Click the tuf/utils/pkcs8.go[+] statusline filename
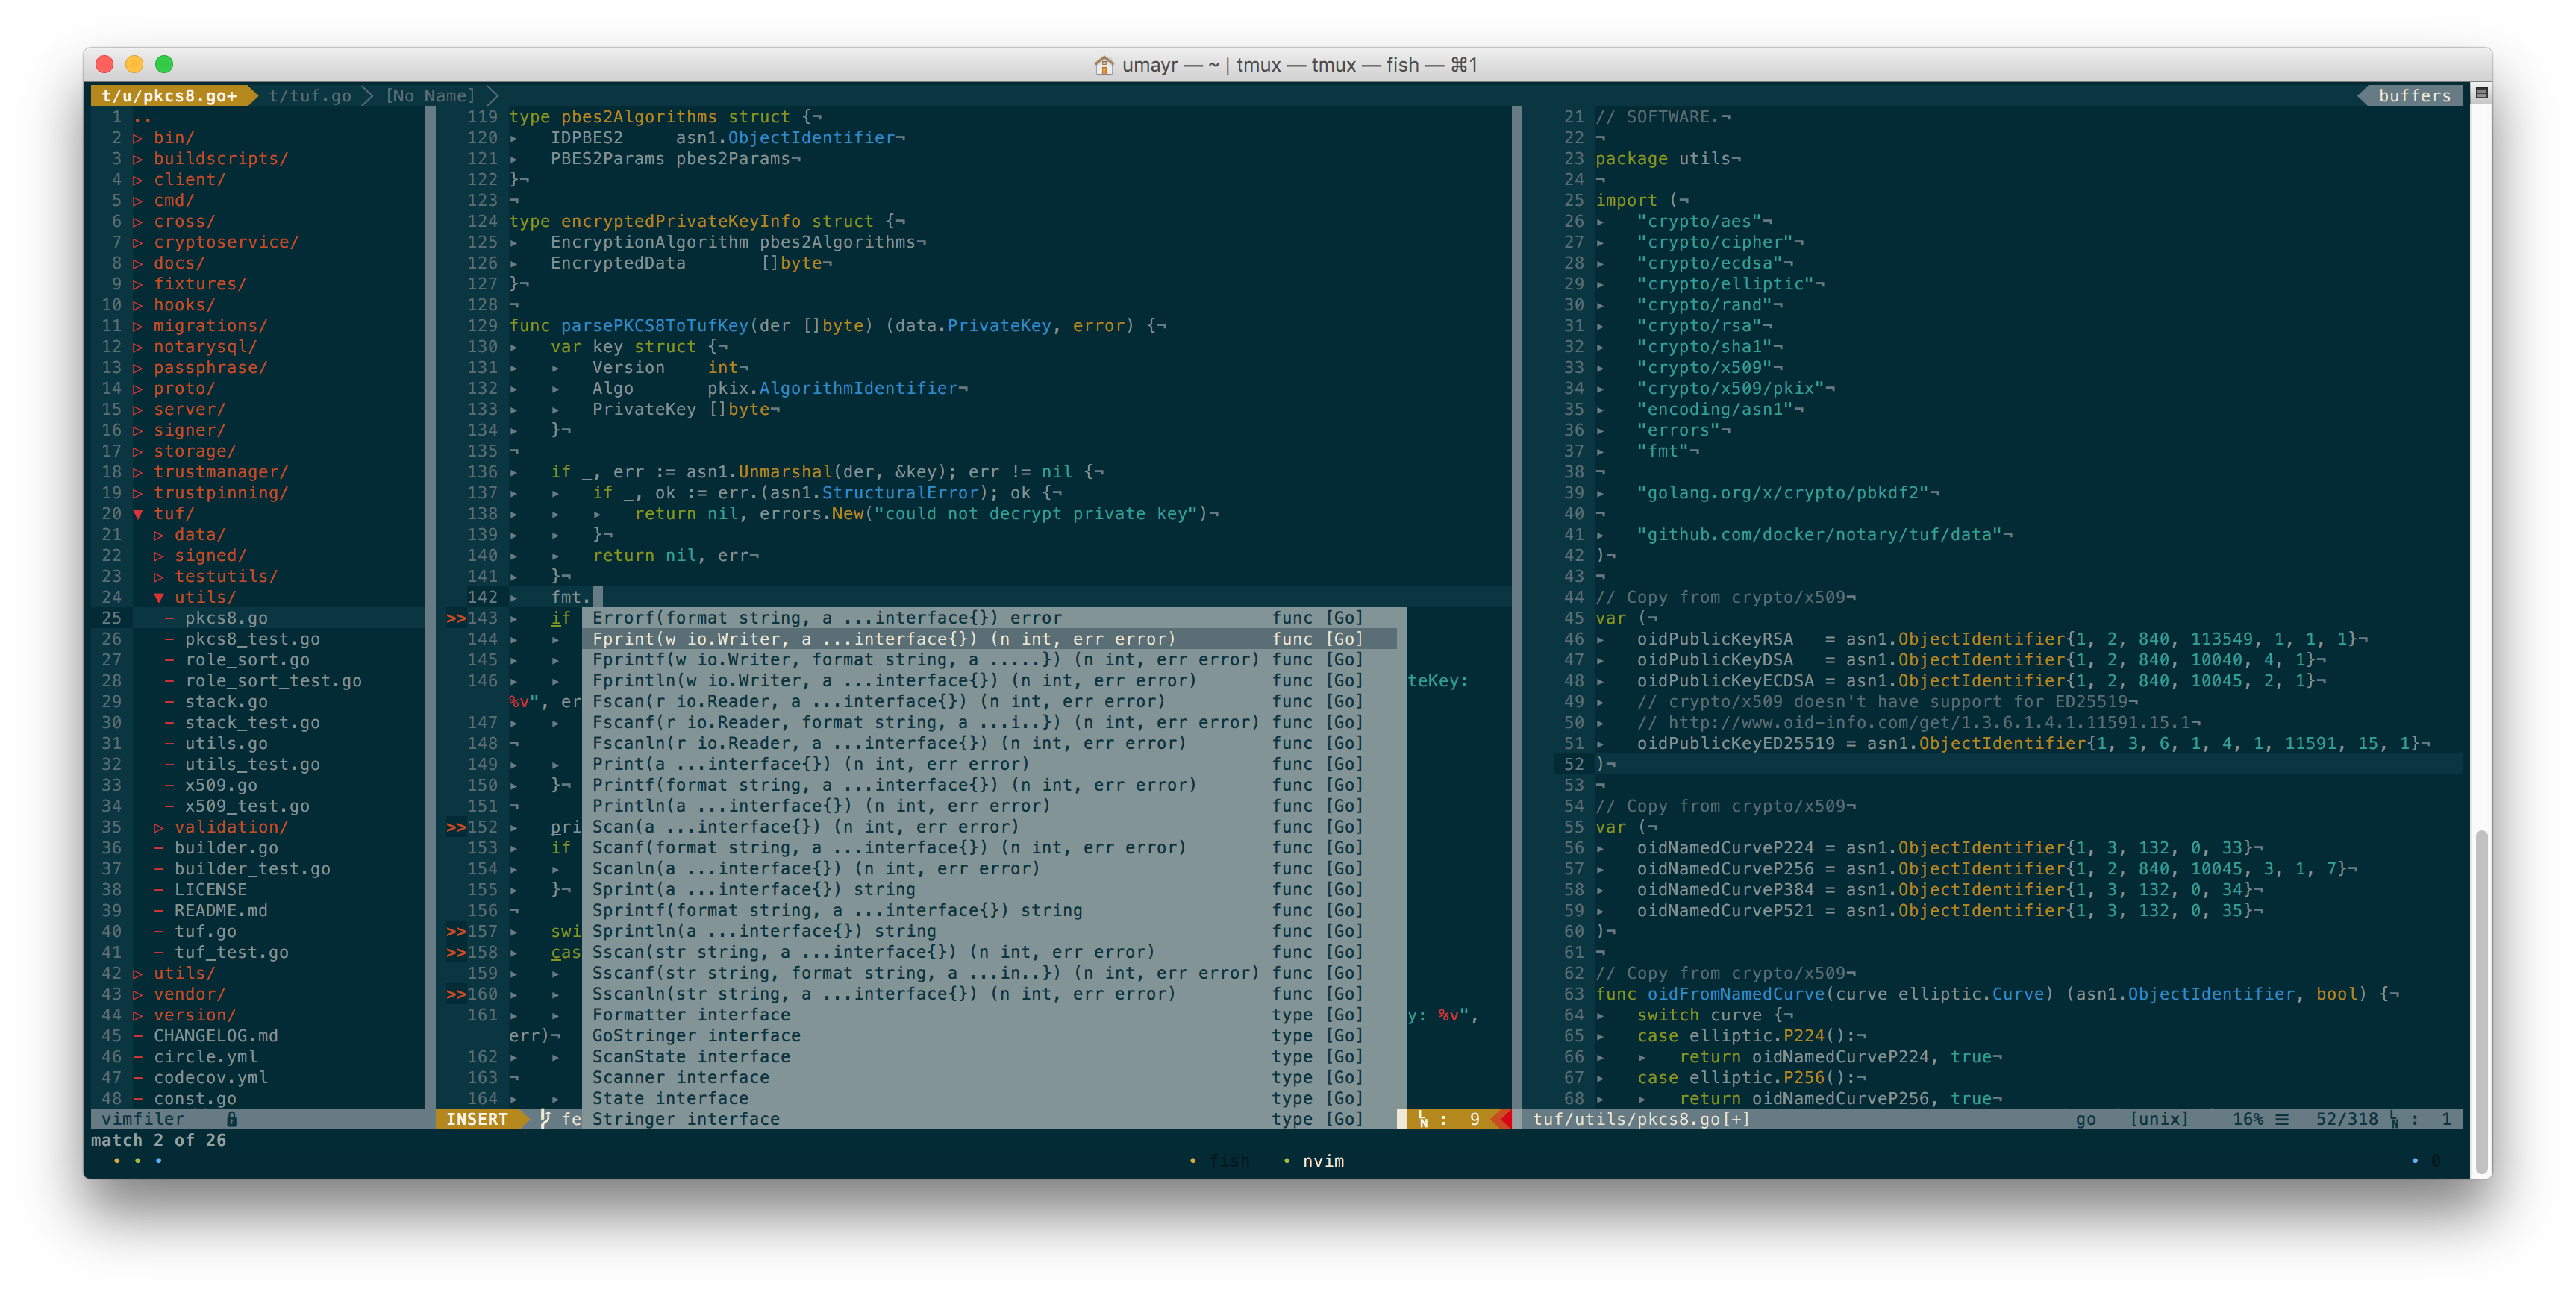This screenshot has height=1298, width=2576. (1641, 1119)
